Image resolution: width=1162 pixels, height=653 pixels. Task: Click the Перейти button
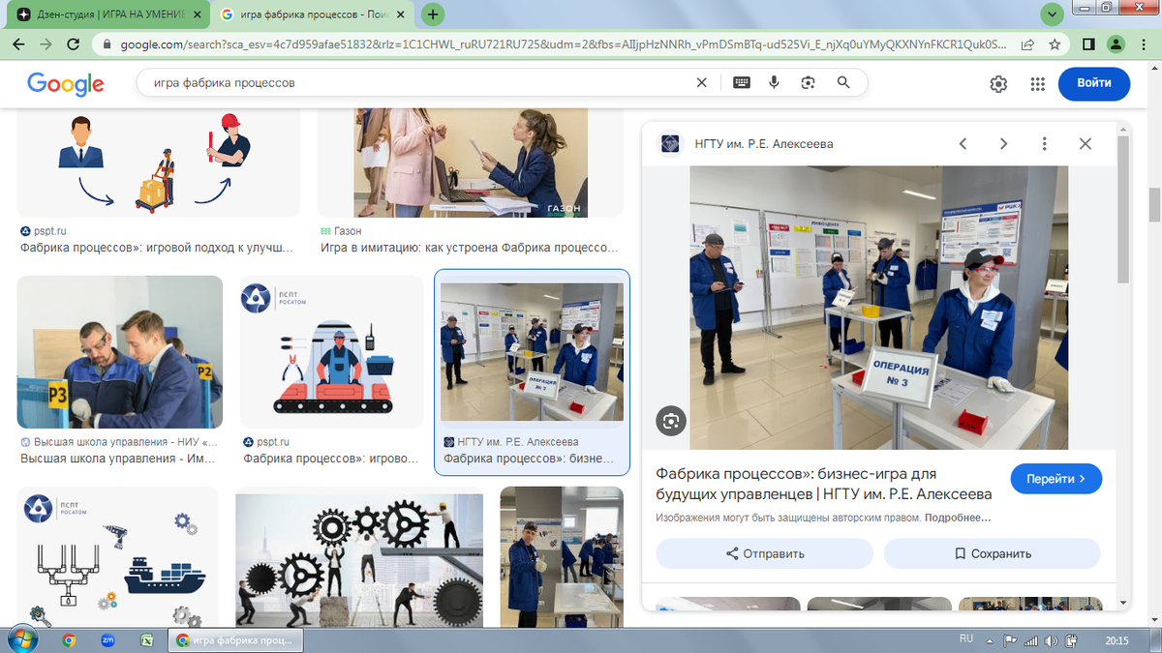1056,479
